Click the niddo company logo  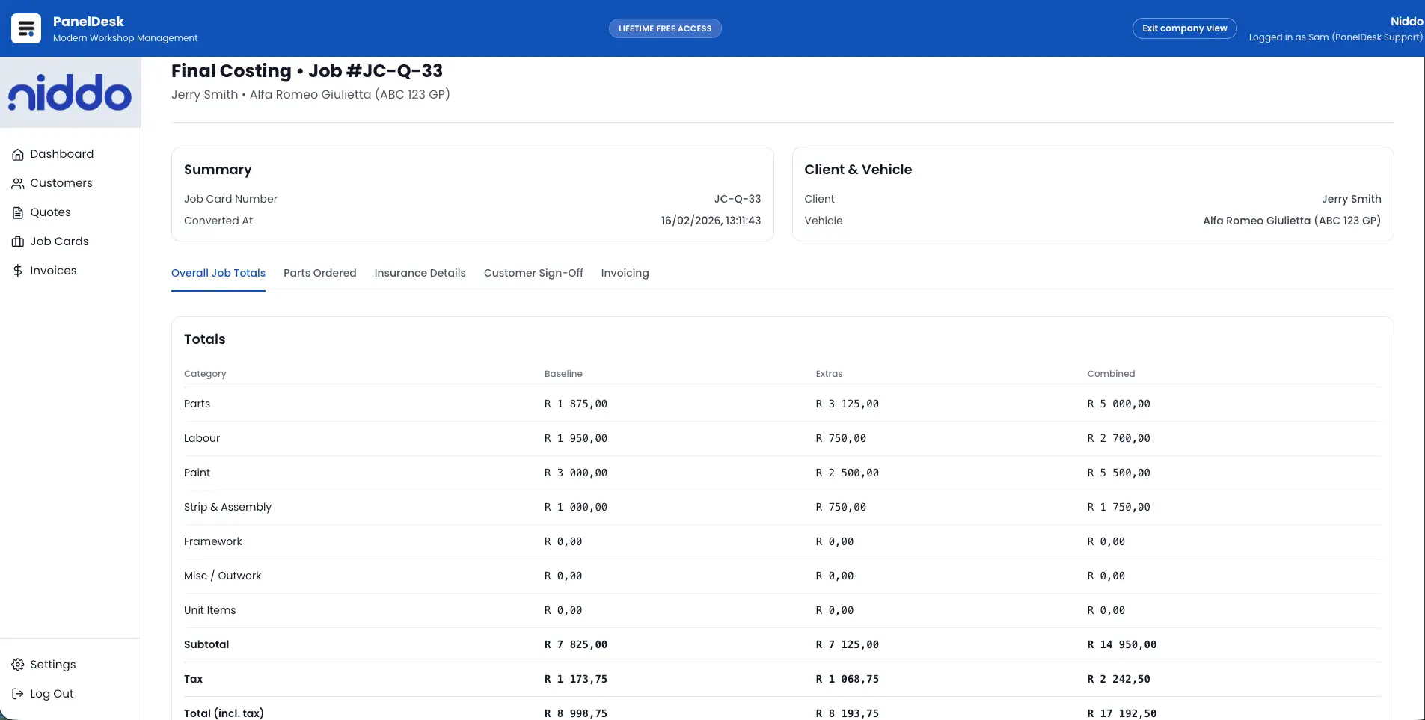click(70, 91)
